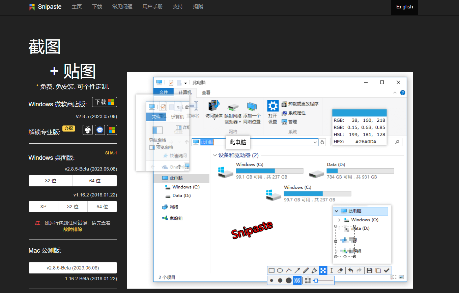Open the 打开设置 gear icon
The image size is (459, 293).
tap(273, 106)
